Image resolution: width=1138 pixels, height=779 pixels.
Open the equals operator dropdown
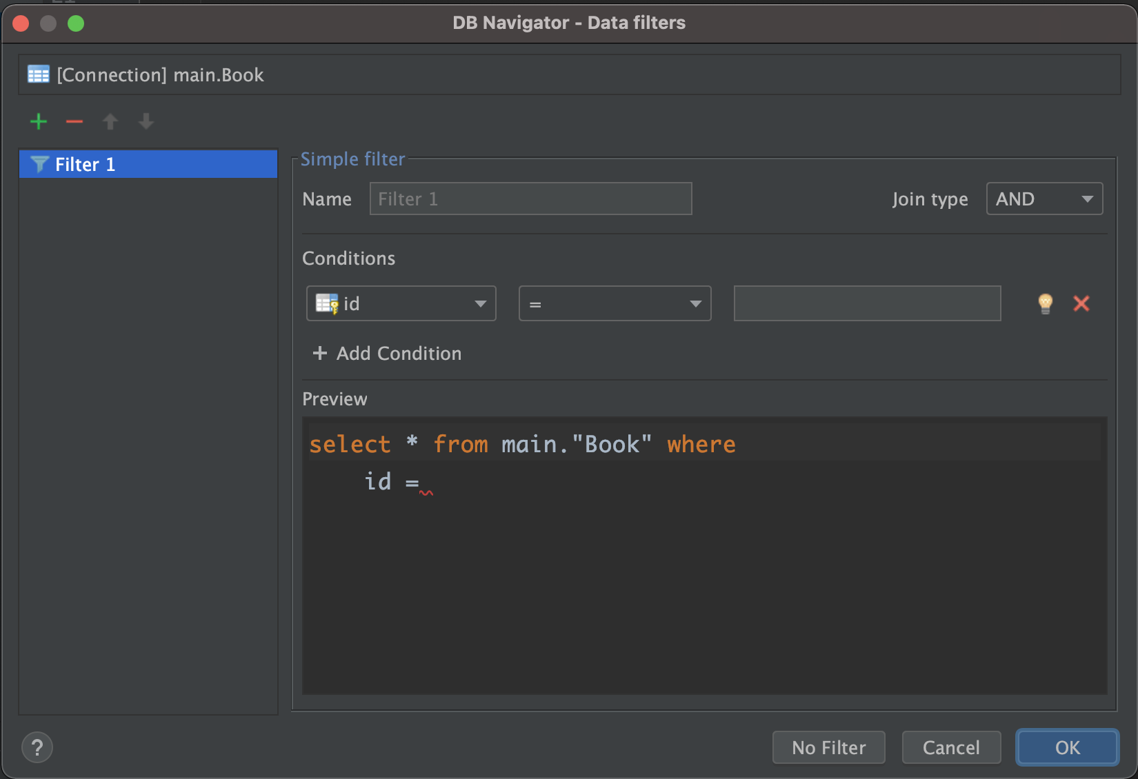pos(615,303)
